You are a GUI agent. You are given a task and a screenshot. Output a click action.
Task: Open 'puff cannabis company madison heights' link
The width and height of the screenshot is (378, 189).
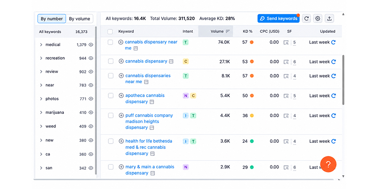[149, 121]
